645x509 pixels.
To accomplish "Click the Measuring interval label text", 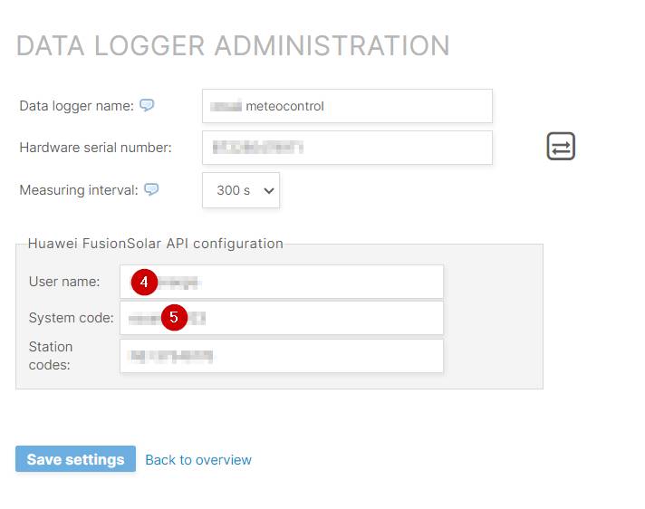I will (x=79, y=190).
